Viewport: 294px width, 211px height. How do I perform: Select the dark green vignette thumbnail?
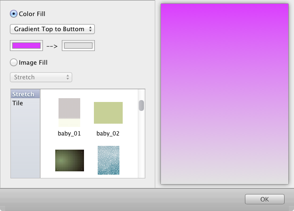click(x=69, y=160)
